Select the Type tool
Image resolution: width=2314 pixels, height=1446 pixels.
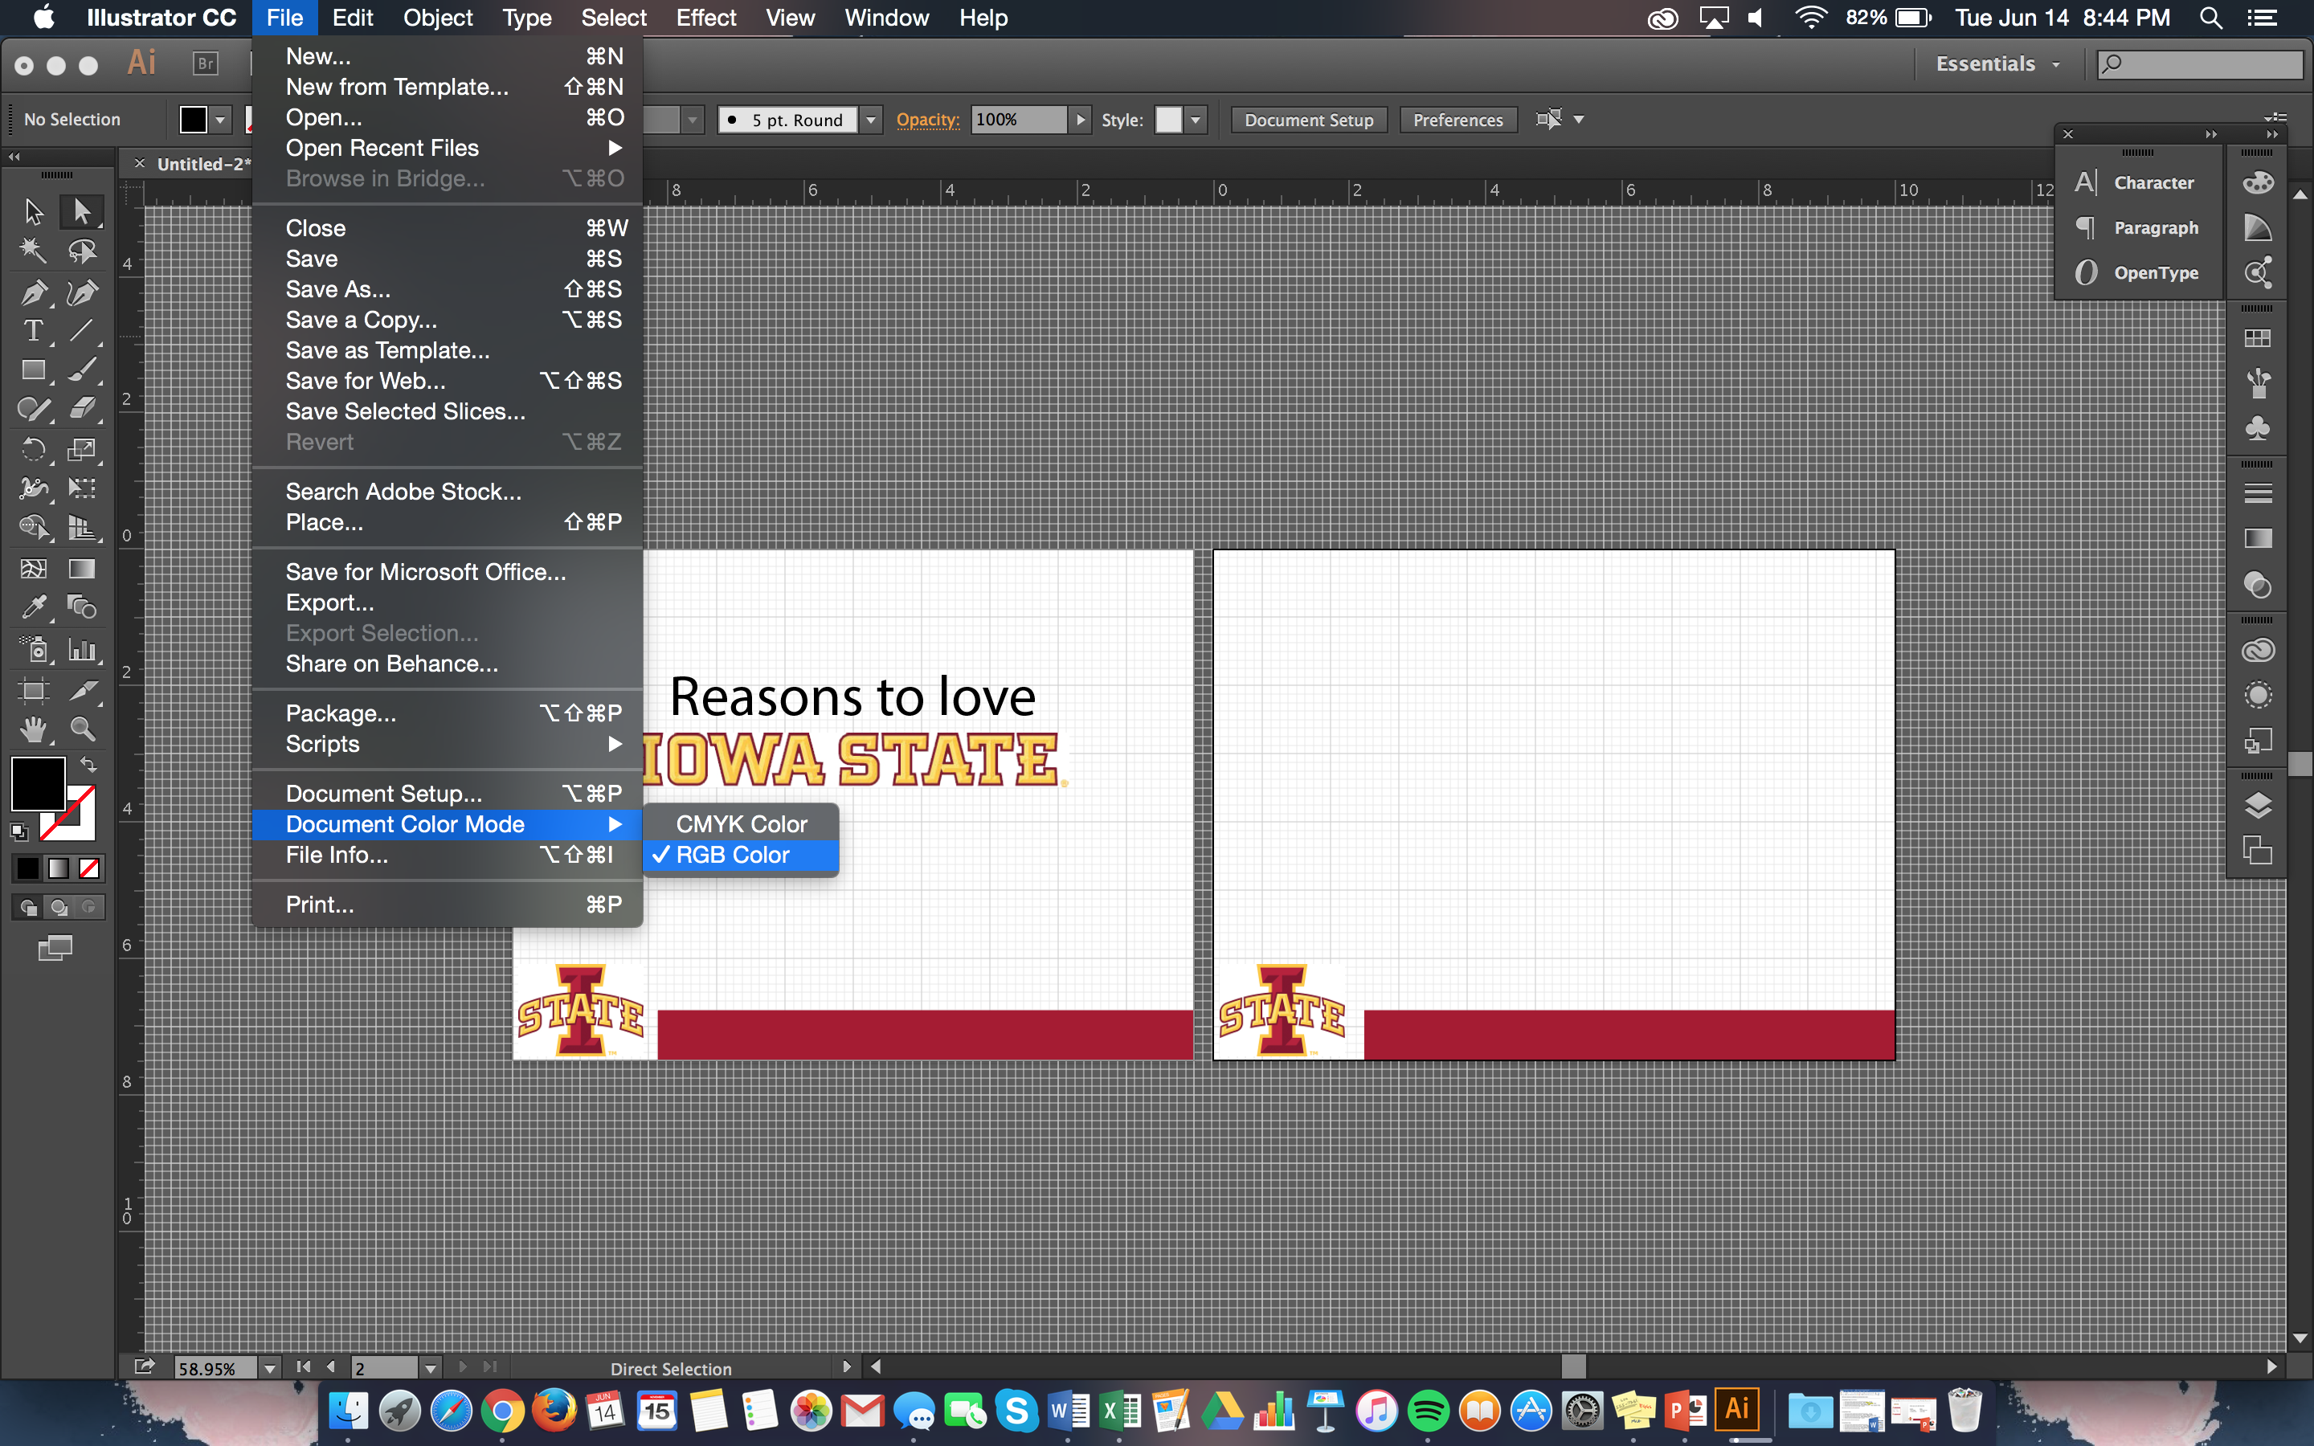[x=31, y=330]
